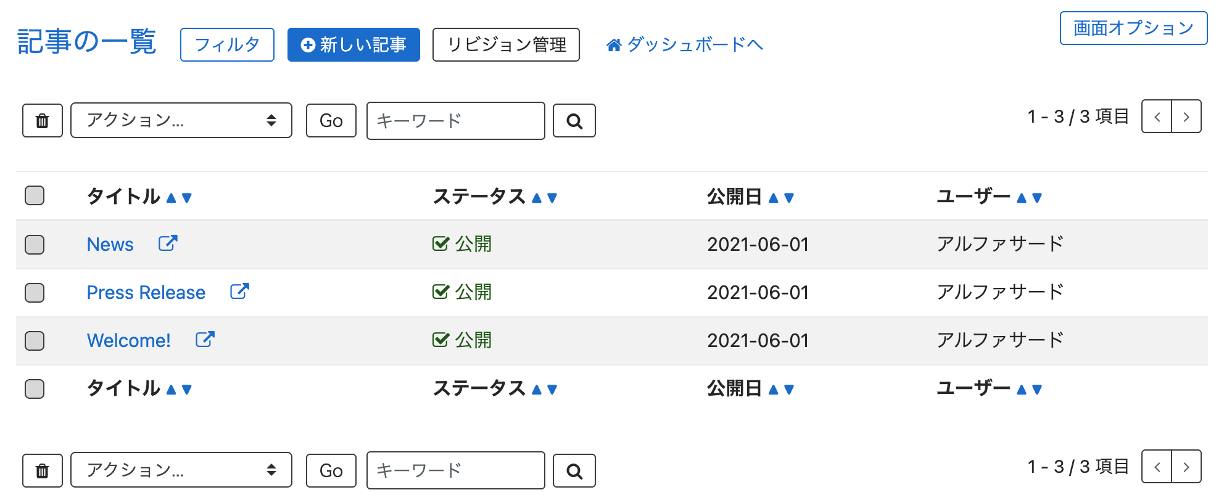This screenshot has width=1224, height=503.
Task: Check the News row checkbox
Action: 35,245
